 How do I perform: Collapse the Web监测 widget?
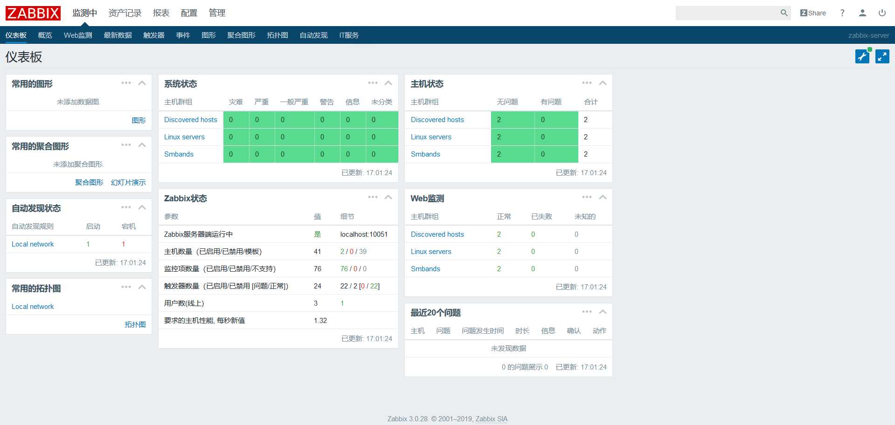click(x=603, y=197)
